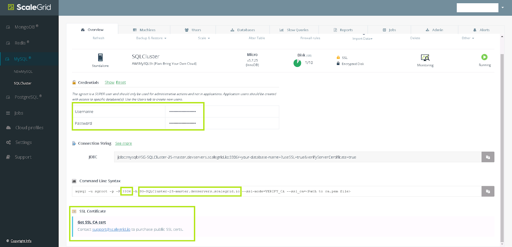Switch to the Overview tab
Viewport: 512px width, 247px height.
pos(92,30)
